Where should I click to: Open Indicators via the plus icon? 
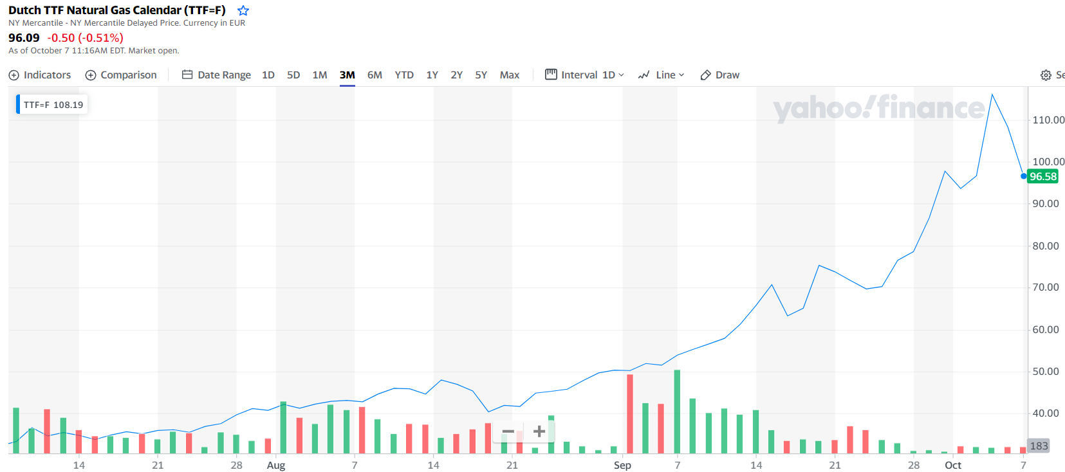[14, 75]
